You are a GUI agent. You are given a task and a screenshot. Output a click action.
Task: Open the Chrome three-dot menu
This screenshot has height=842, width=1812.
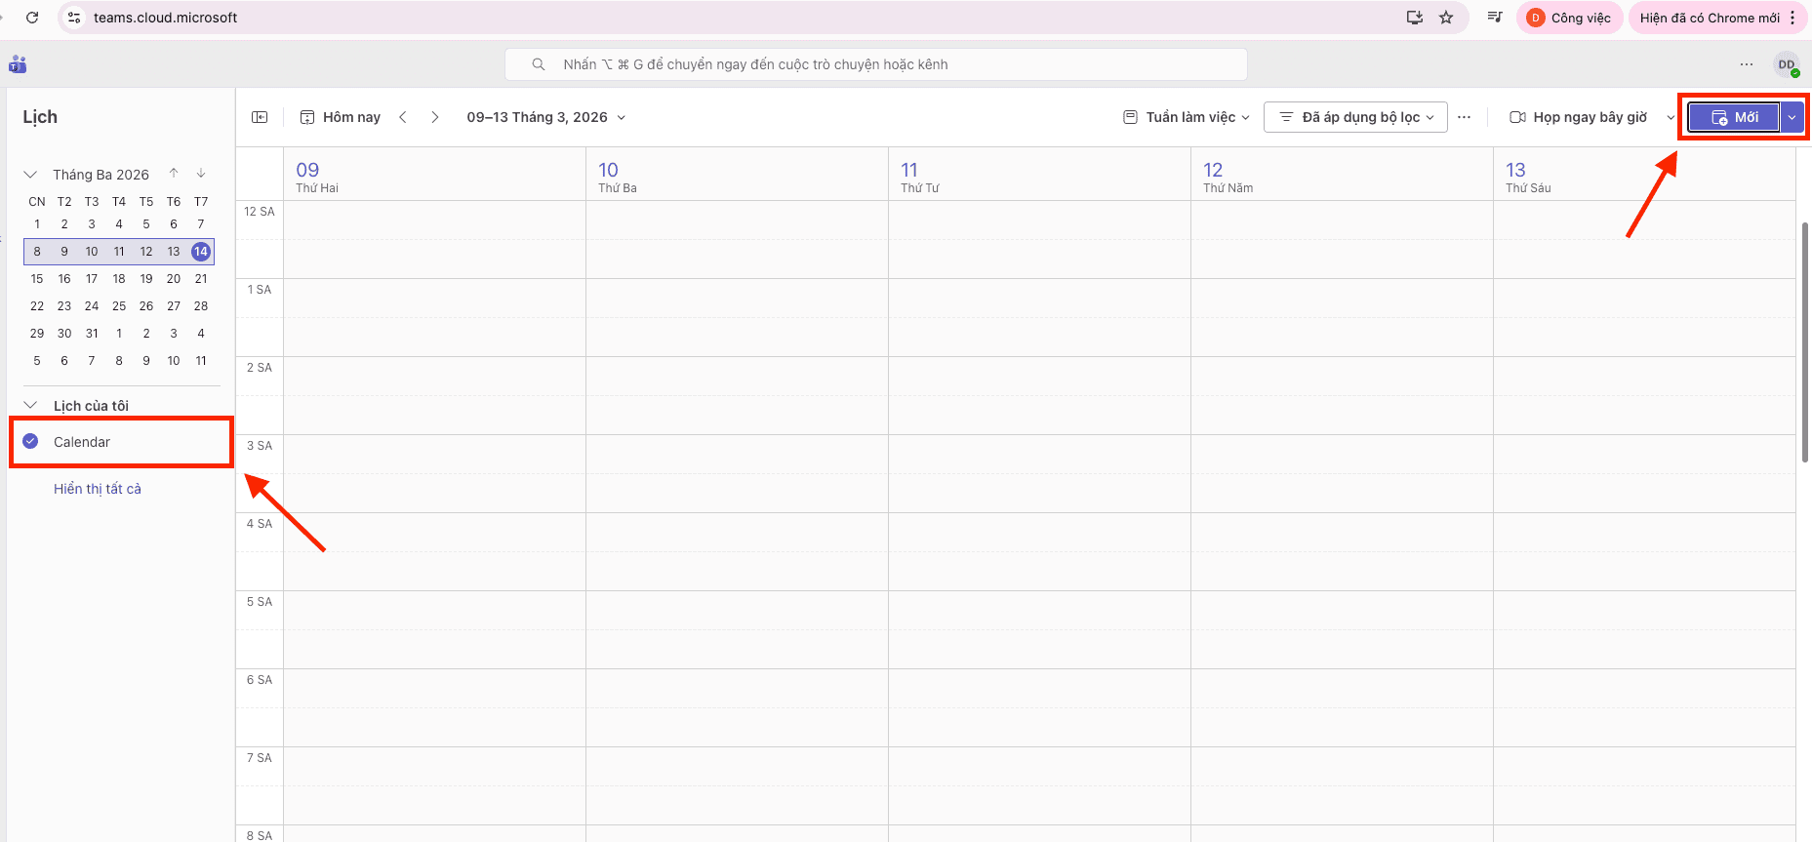point(1792,18)
